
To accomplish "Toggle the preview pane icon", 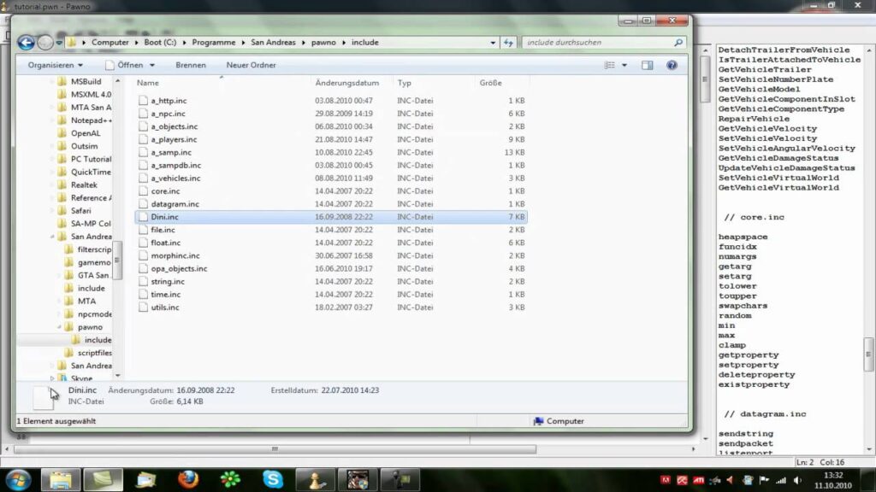I will [x=647, y=65].
